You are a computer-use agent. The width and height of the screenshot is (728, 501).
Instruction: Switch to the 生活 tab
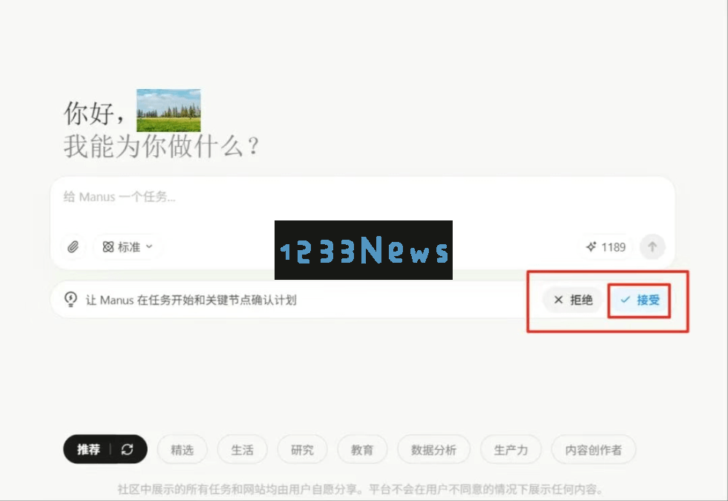(243, 450)
